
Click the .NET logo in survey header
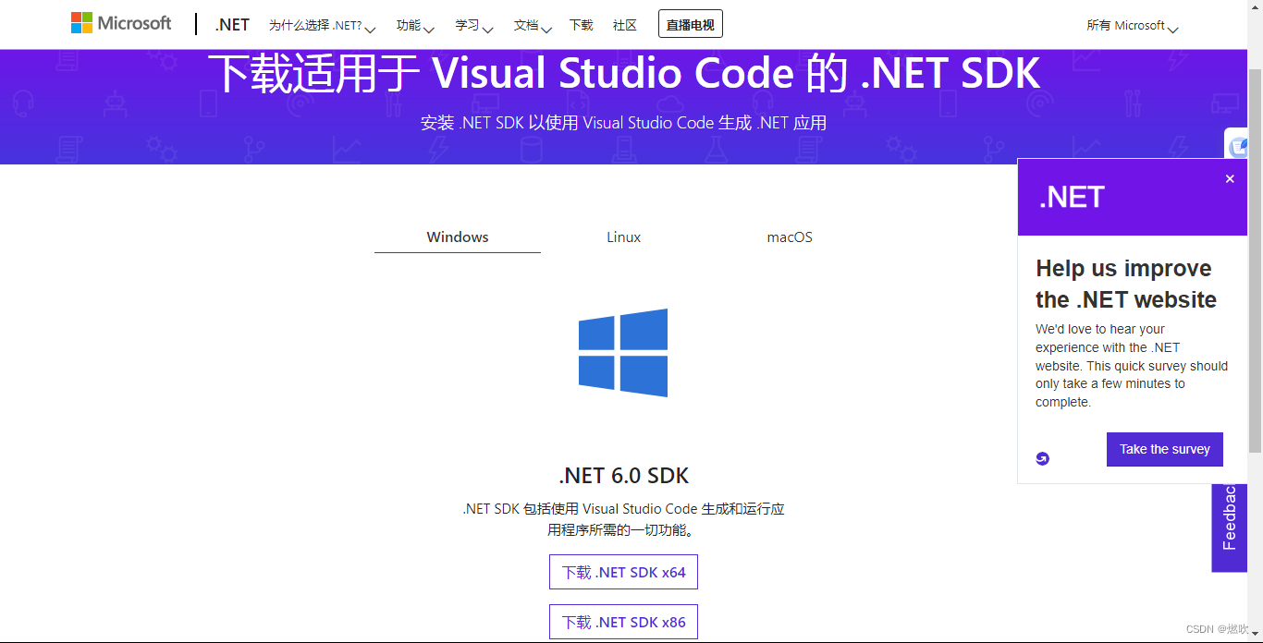(x=1072, y=197)
